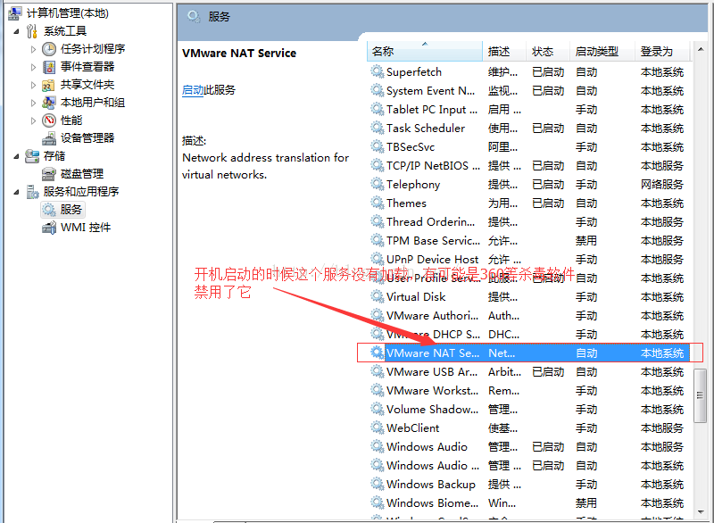The width and height of the screenshot is (714, 523).
Task: Click the gear icon of Volume Shadow Copy
Action: [377, 409]
